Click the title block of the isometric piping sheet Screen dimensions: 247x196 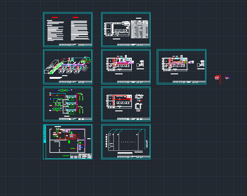75,82
